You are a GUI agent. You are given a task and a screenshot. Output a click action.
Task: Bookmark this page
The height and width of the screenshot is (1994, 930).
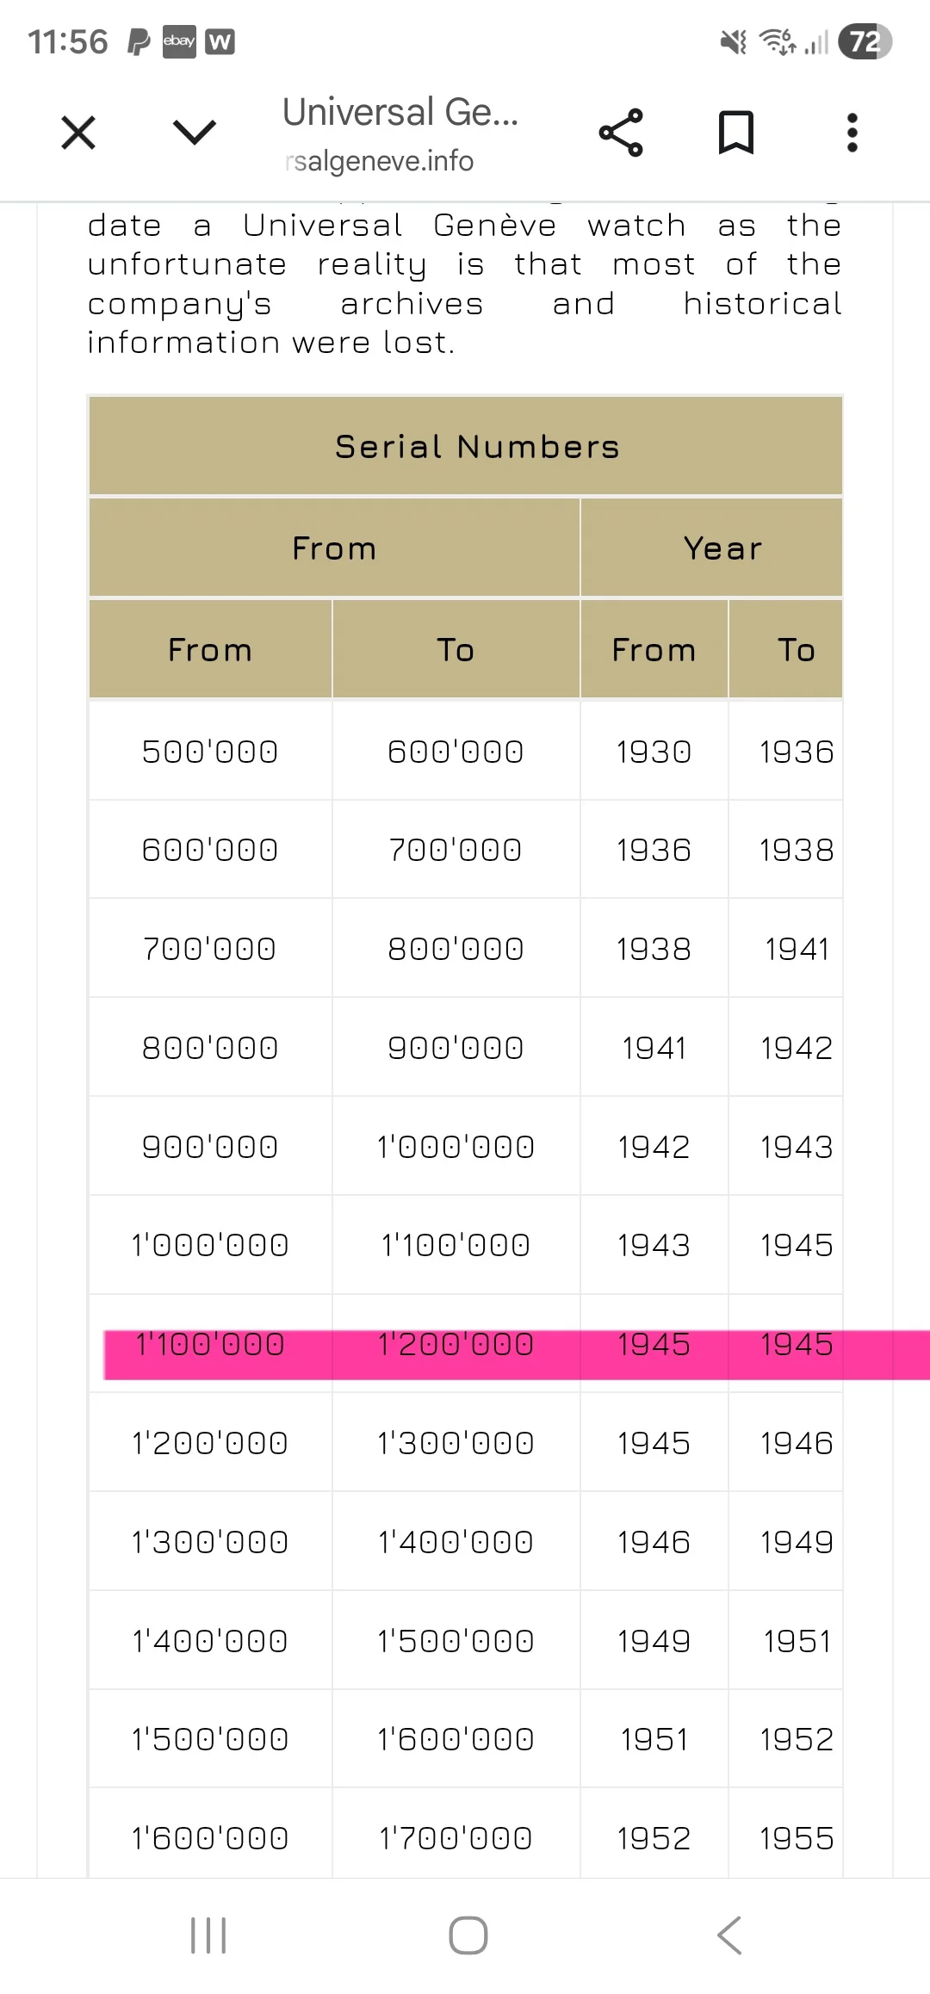[x=736, y=133]
